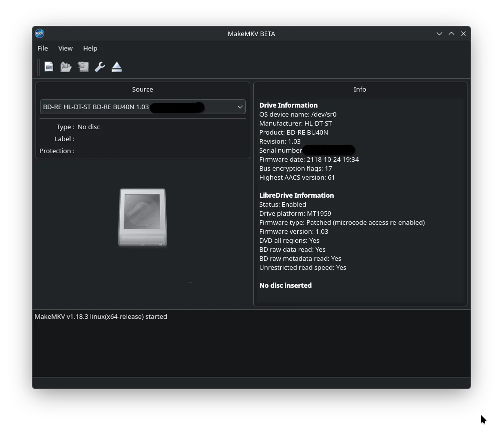
Task: Click 'Manufacturer: HL-DT-ST' text
Action: (x=295, y=123)
